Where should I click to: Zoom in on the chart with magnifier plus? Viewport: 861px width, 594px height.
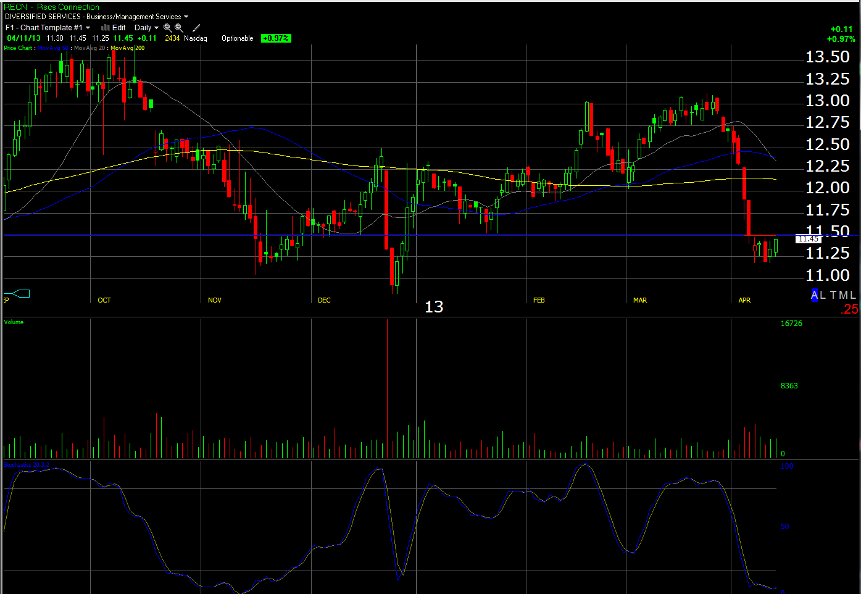(x=167, y=28)
